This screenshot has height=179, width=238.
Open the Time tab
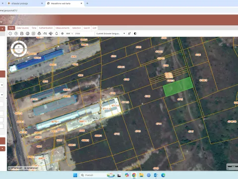(x=34, y=28)
